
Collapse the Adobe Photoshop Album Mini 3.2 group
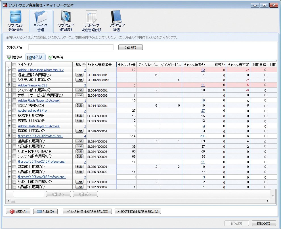coord(9,69)
